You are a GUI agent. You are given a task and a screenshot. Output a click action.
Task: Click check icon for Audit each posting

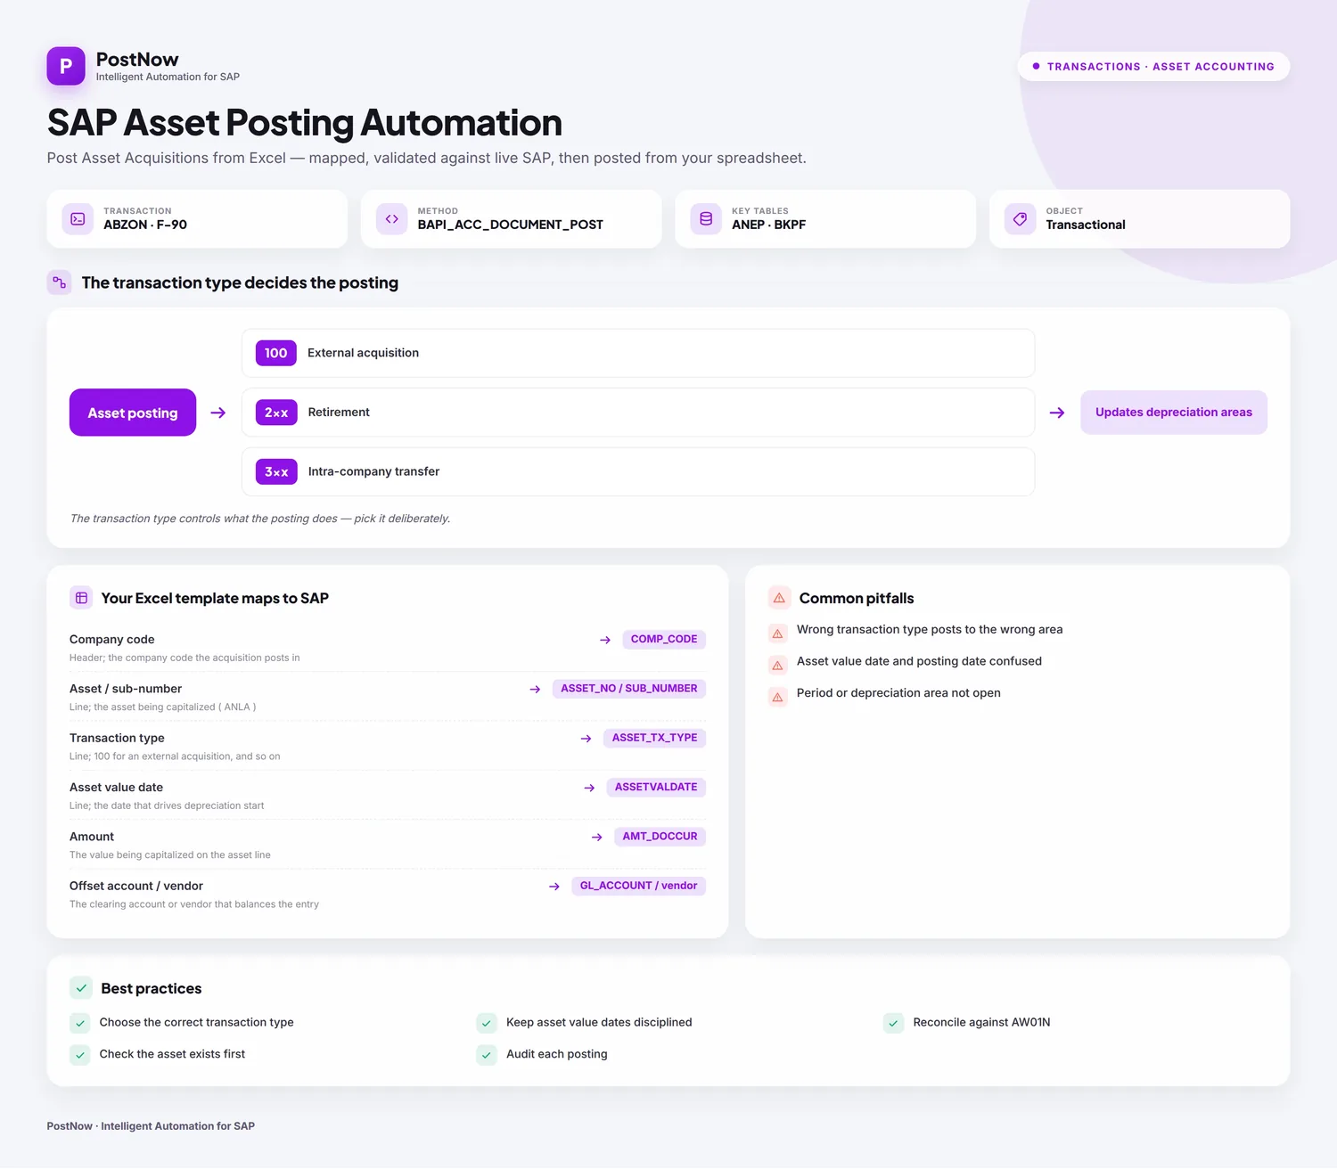coord(487,1055)
